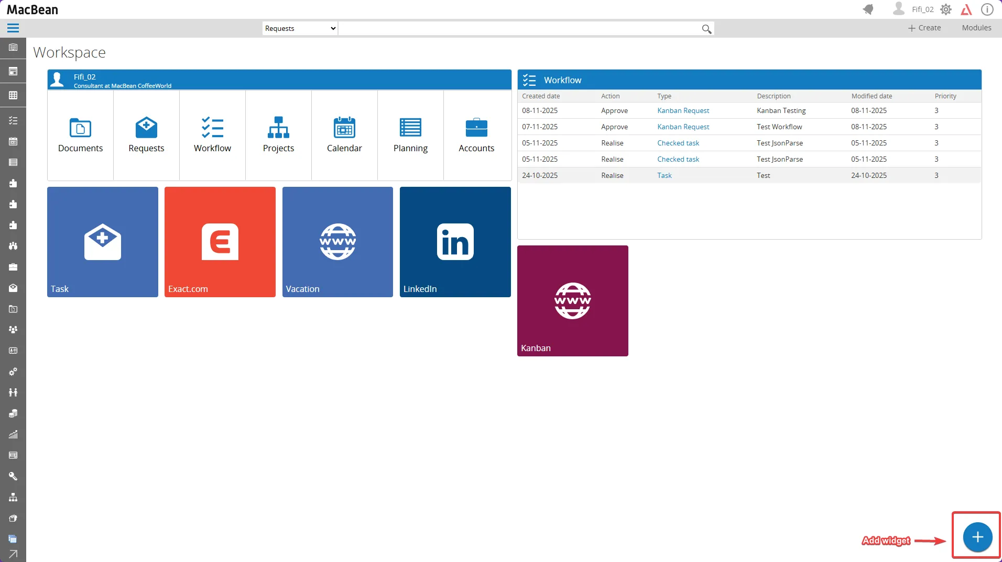Click the settings gear icon
The height and width of the screenshot is (562, 1002).
click(946, 9)
